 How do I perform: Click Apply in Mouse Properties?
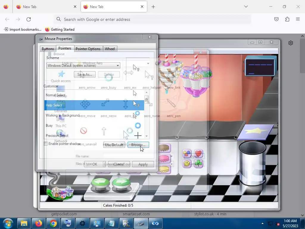143,164
